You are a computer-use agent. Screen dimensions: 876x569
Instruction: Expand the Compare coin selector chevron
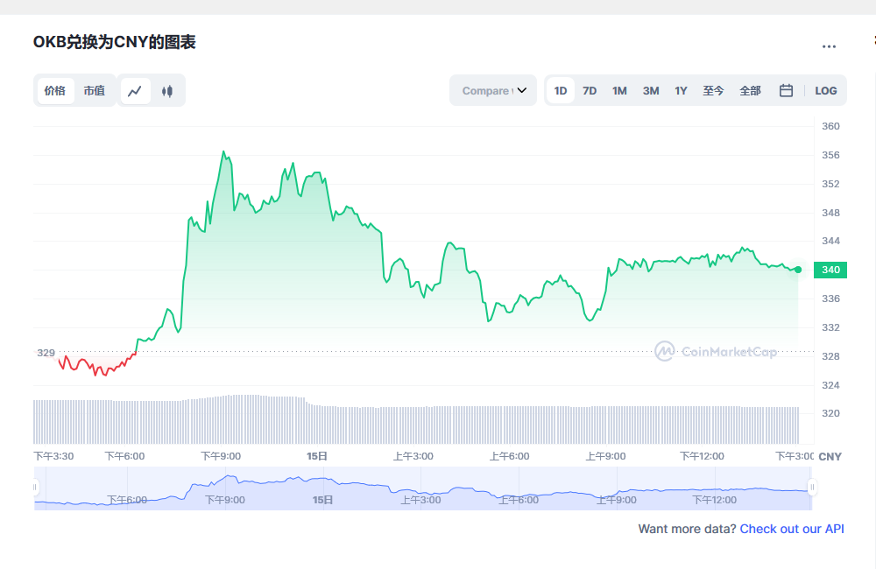(523, 89)
